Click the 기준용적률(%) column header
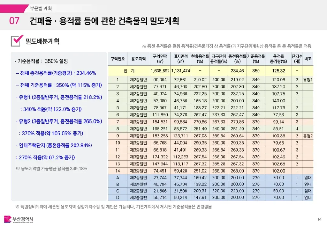Image resolution: width=327 pixels, height=226 pixels. pyautogui.click(x=256, y=59)
